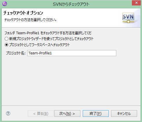Viewport: 142px width, 122px height.
Task: Click the Team-Profile1 text inside the field
Action: click(40, 53)
